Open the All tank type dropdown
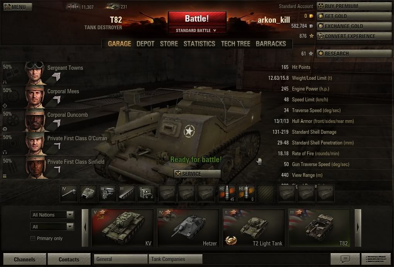 (x=52, y=227)
